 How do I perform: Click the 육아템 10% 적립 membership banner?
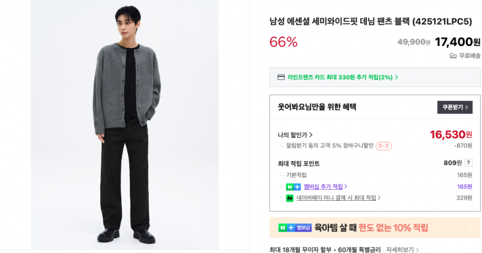(374, 227)
